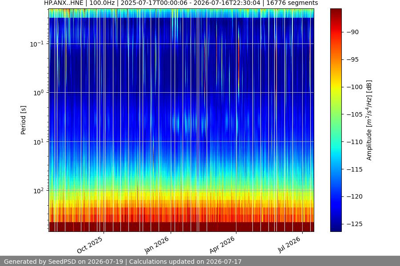Click the 'Period [s]' y-axis label
This screenshot has height=266, width=400.
[23, 120]
